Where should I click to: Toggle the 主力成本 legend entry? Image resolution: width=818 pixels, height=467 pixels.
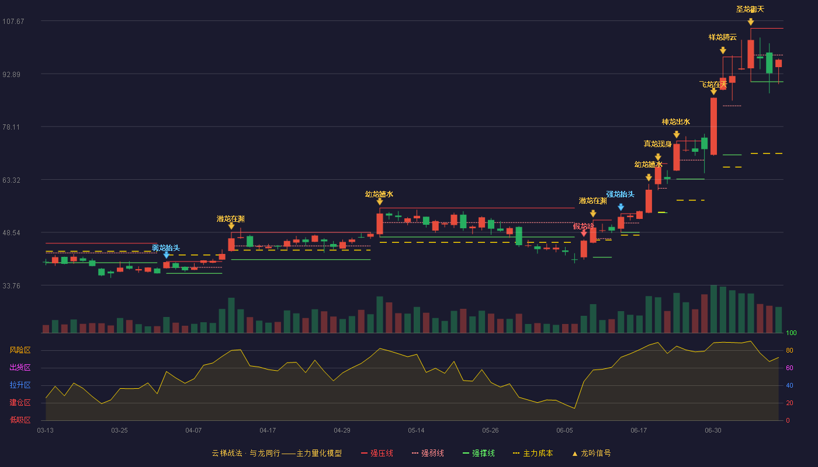[x=532, y=453]
